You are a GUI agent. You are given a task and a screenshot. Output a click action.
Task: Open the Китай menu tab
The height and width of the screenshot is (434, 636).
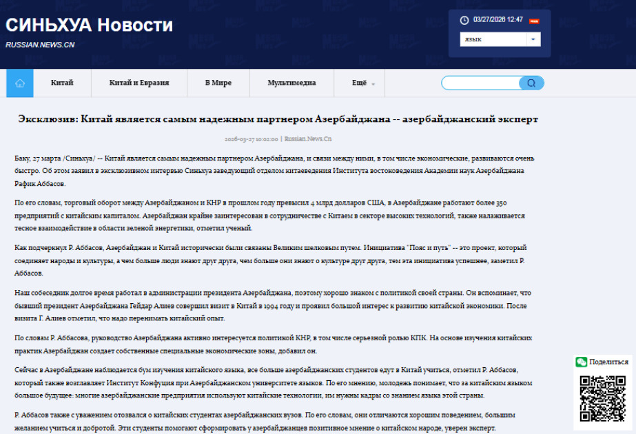pos(61,83)
